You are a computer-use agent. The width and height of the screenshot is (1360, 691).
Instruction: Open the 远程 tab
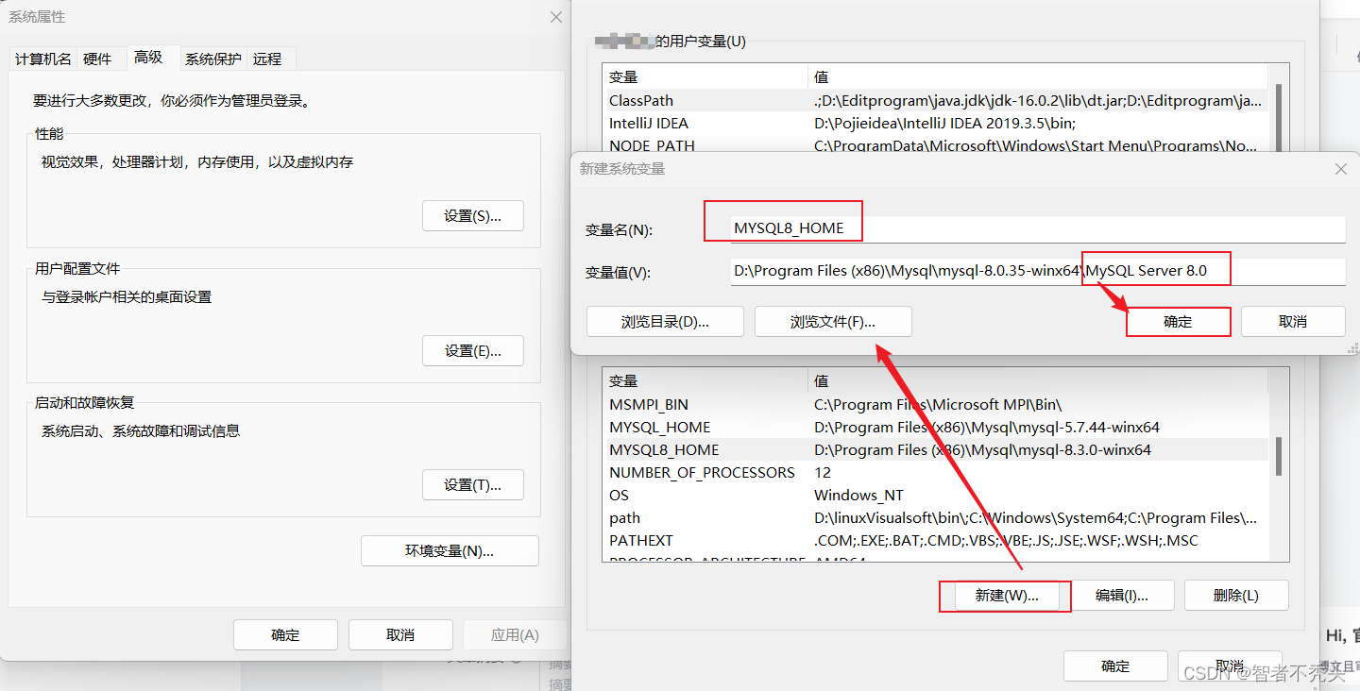(269, 58)
